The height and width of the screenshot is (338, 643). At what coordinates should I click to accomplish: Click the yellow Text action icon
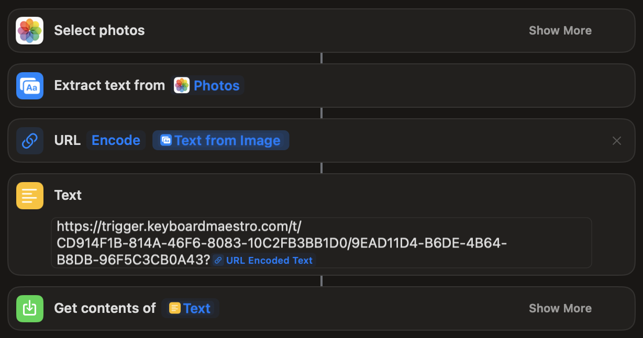(x=30, y=196)
